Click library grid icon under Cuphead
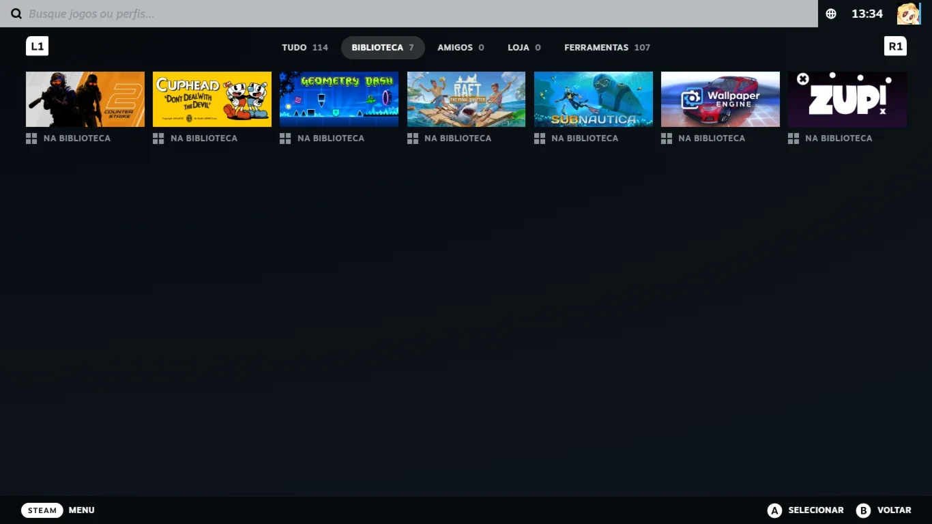The image size is (932, 524). point(158,139)
